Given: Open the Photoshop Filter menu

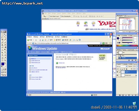Looking at the screenshot, I should 69,13.
